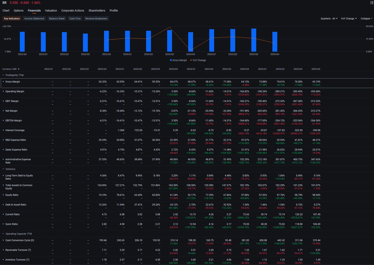Select the Receivable Turnover (T) label
Screen dimensions: 374x265
17,250
